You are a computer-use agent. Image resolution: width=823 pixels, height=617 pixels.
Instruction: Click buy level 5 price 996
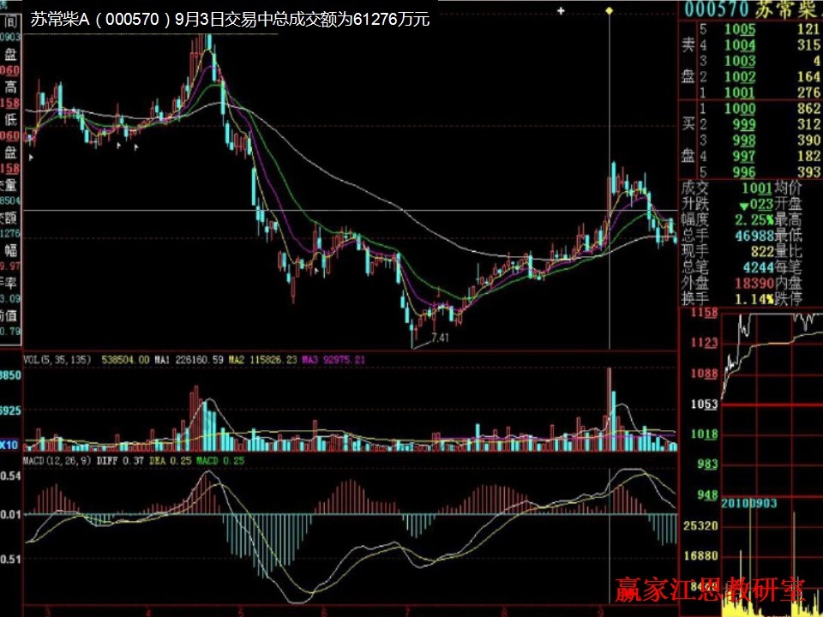[x=742, y=171]
